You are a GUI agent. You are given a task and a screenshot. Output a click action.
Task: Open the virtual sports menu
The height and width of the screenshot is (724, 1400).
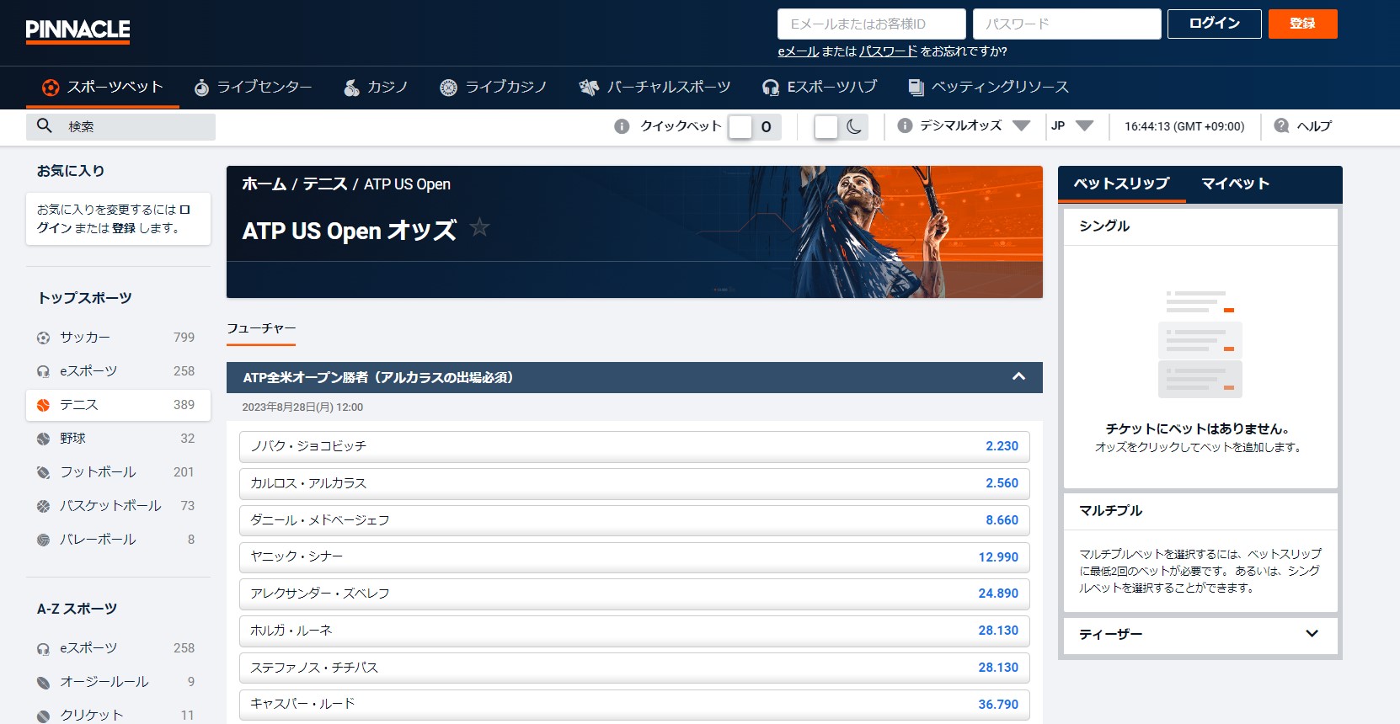(655, 88)
